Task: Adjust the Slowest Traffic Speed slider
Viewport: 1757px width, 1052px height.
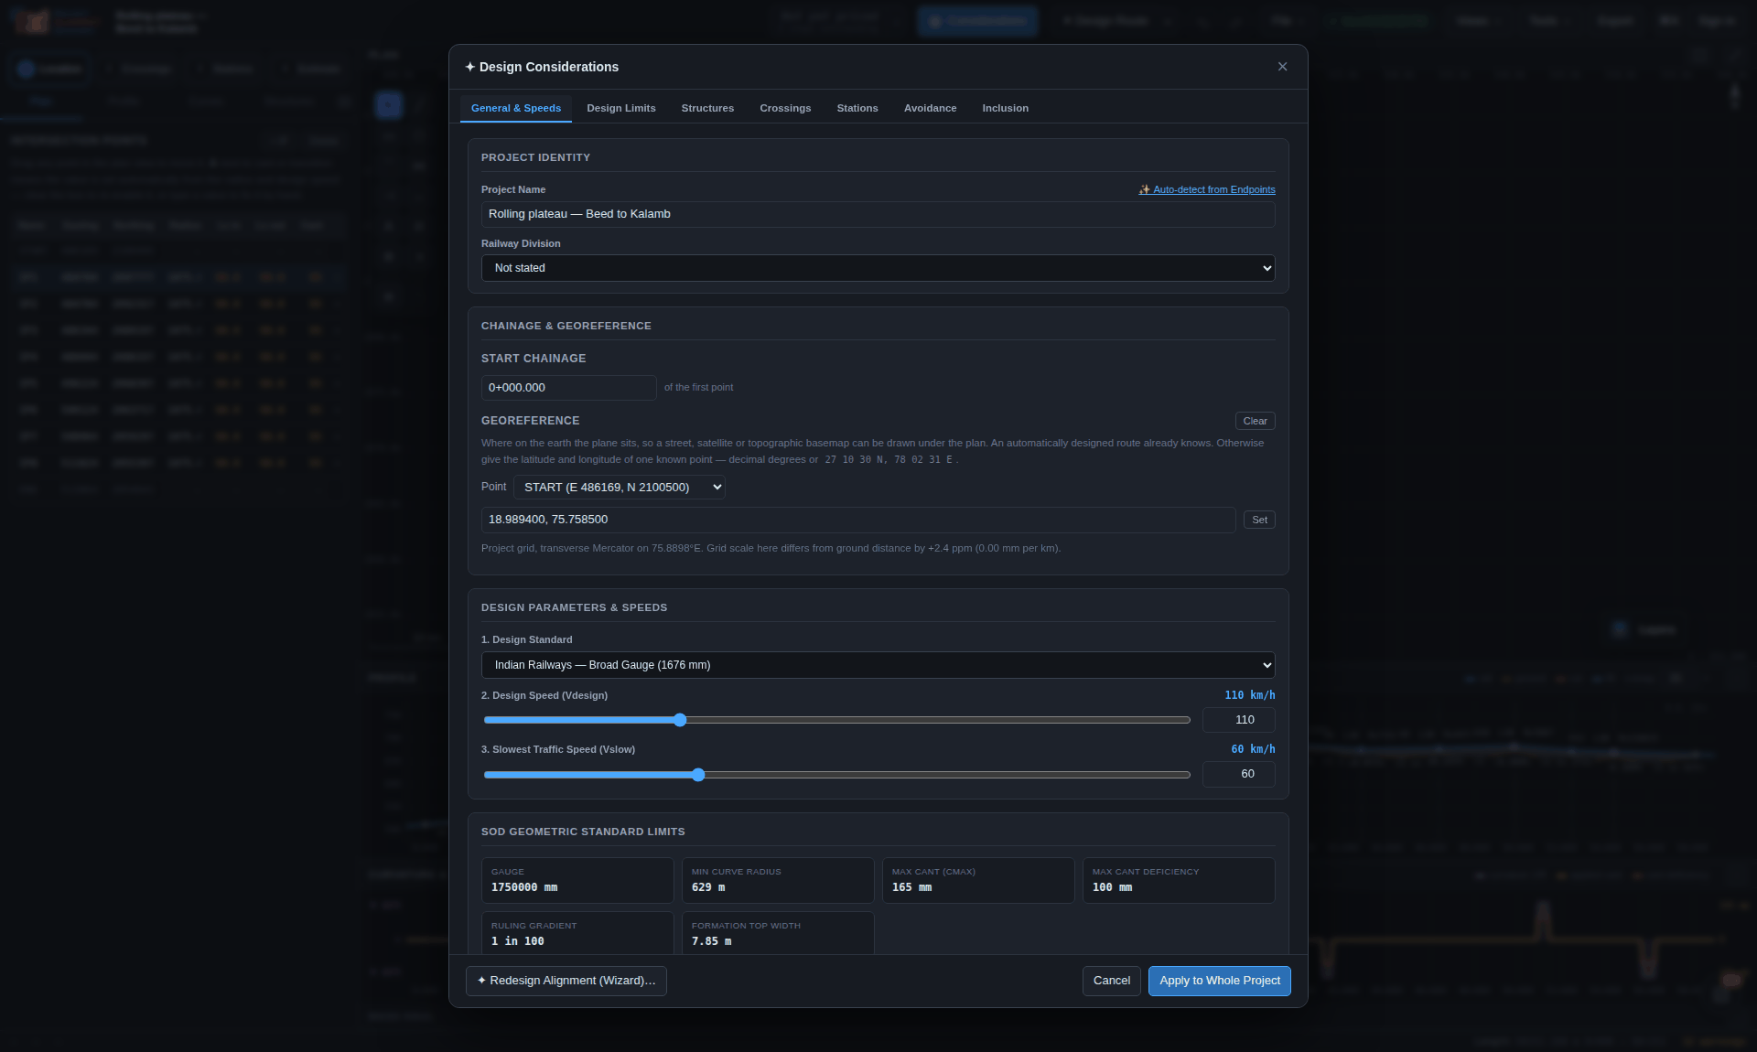Action: point(836,775)
